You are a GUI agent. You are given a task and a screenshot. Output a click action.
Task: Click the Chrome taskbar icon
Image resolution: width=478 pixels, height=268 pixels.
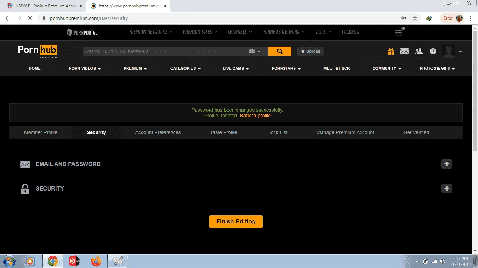click(53, 261)
